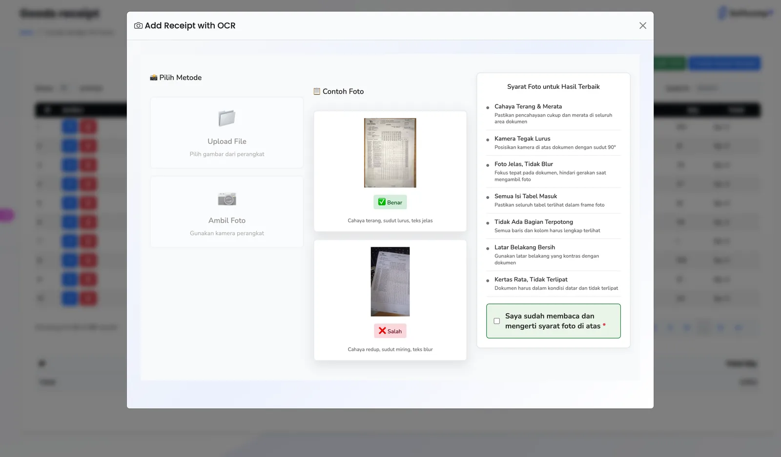Select Tidak Ada Bagian Terpotong requirement
The width and height of the screenshot is (781, 457).
[x=554, y=226]
